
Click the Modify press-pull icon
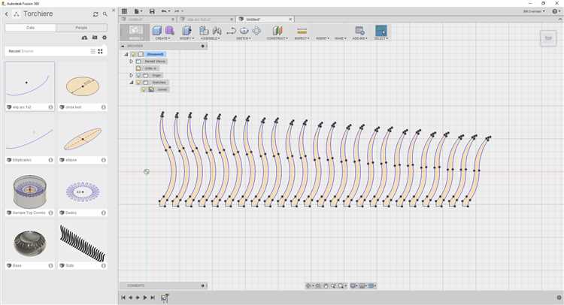(186, 31)
